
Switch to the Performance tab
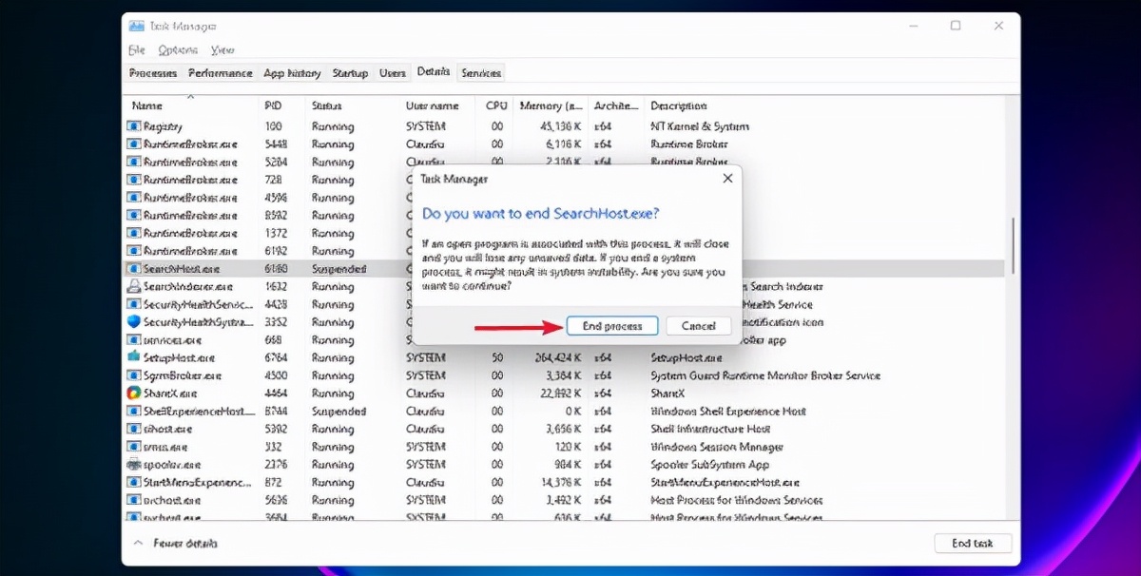coord(220,71)
